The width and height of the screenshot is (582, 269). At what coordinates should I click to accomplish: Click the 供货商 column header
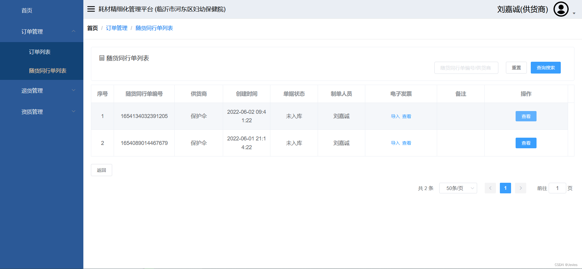click(199, 94)
